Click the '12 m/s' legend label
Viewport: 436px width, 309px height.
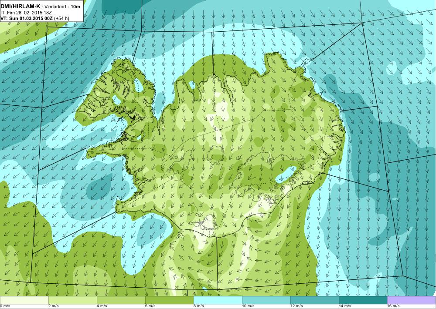coord(296,306)
